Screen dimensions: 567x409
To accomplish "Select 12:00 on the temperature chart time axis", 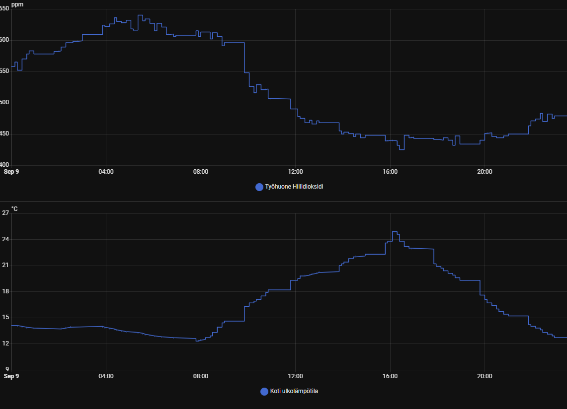I will click(x=295, y=376).
